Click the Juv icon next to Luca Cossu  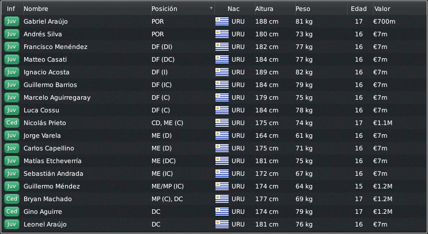tap(12, 110)
